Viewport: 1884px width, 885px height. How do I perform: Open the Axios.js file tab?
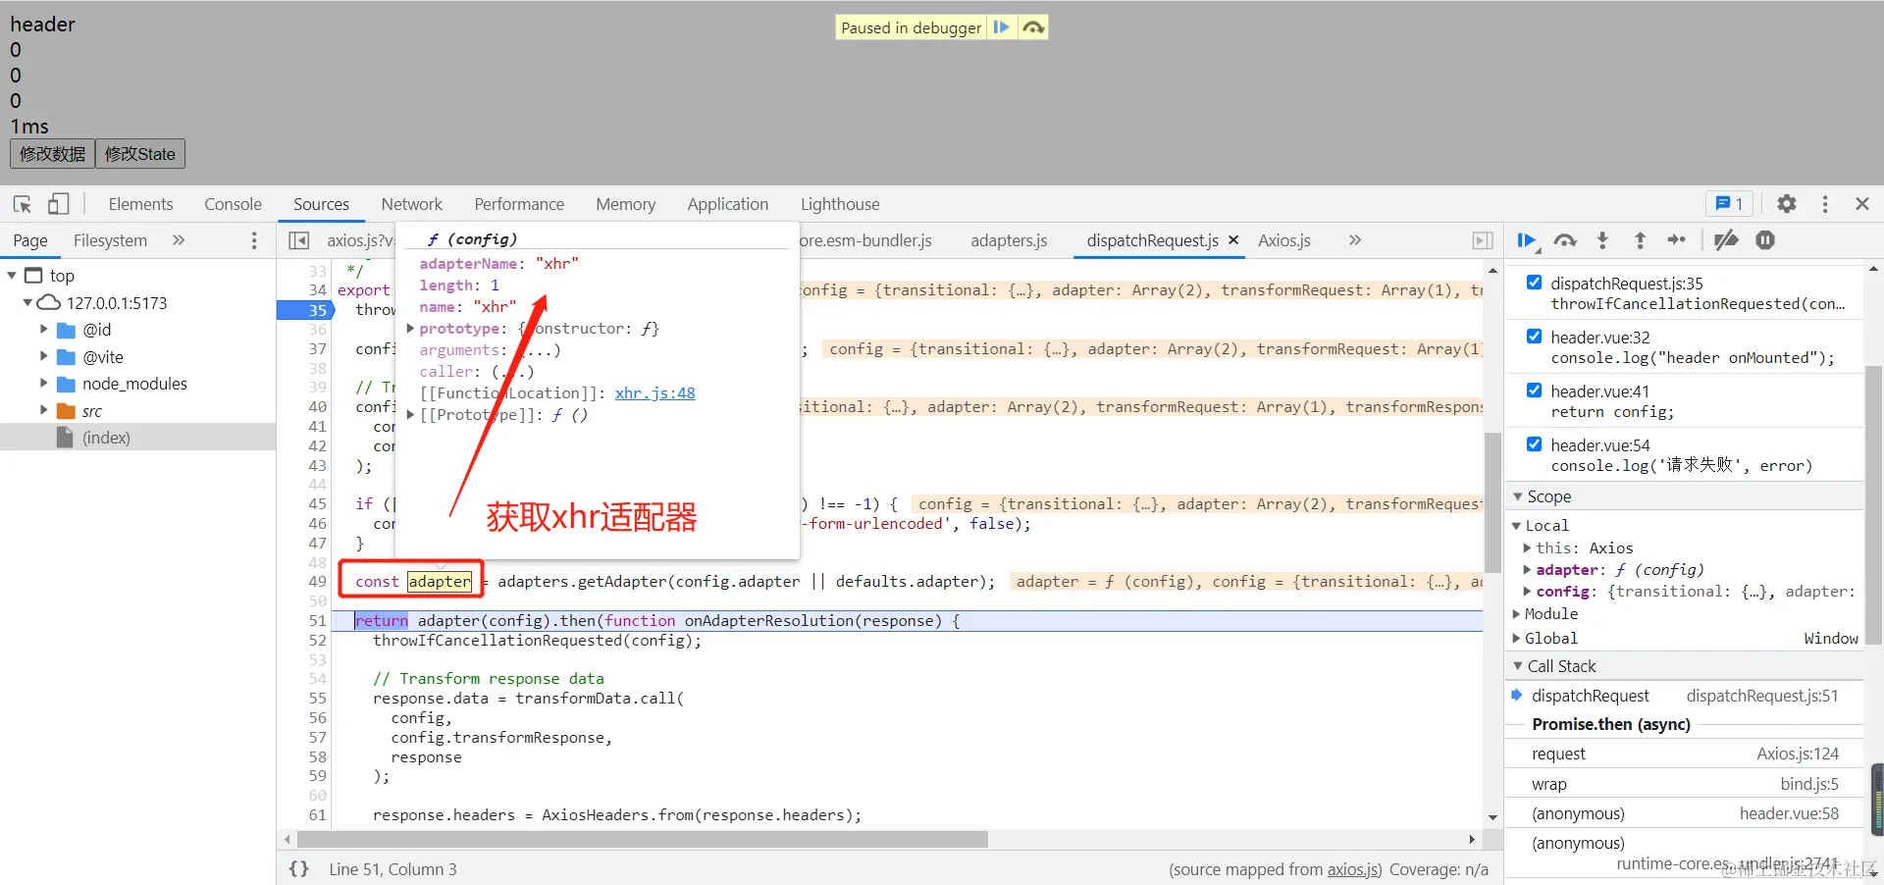pos(1284,240)
